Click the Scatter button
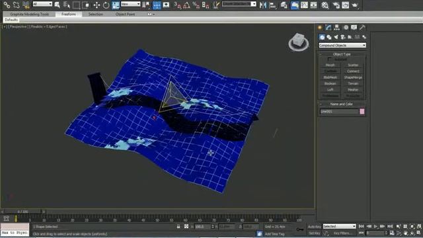Screen dimensions: 423x238 click(353, 65)
